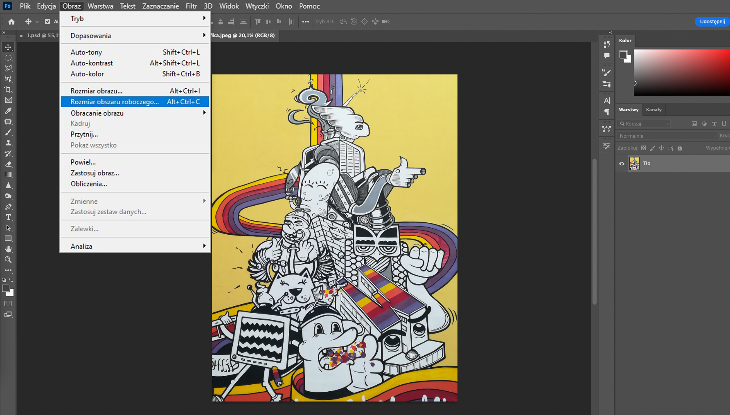730x415 pixels.
Task: Select the Eraser tool
Action: click(8, 164)
